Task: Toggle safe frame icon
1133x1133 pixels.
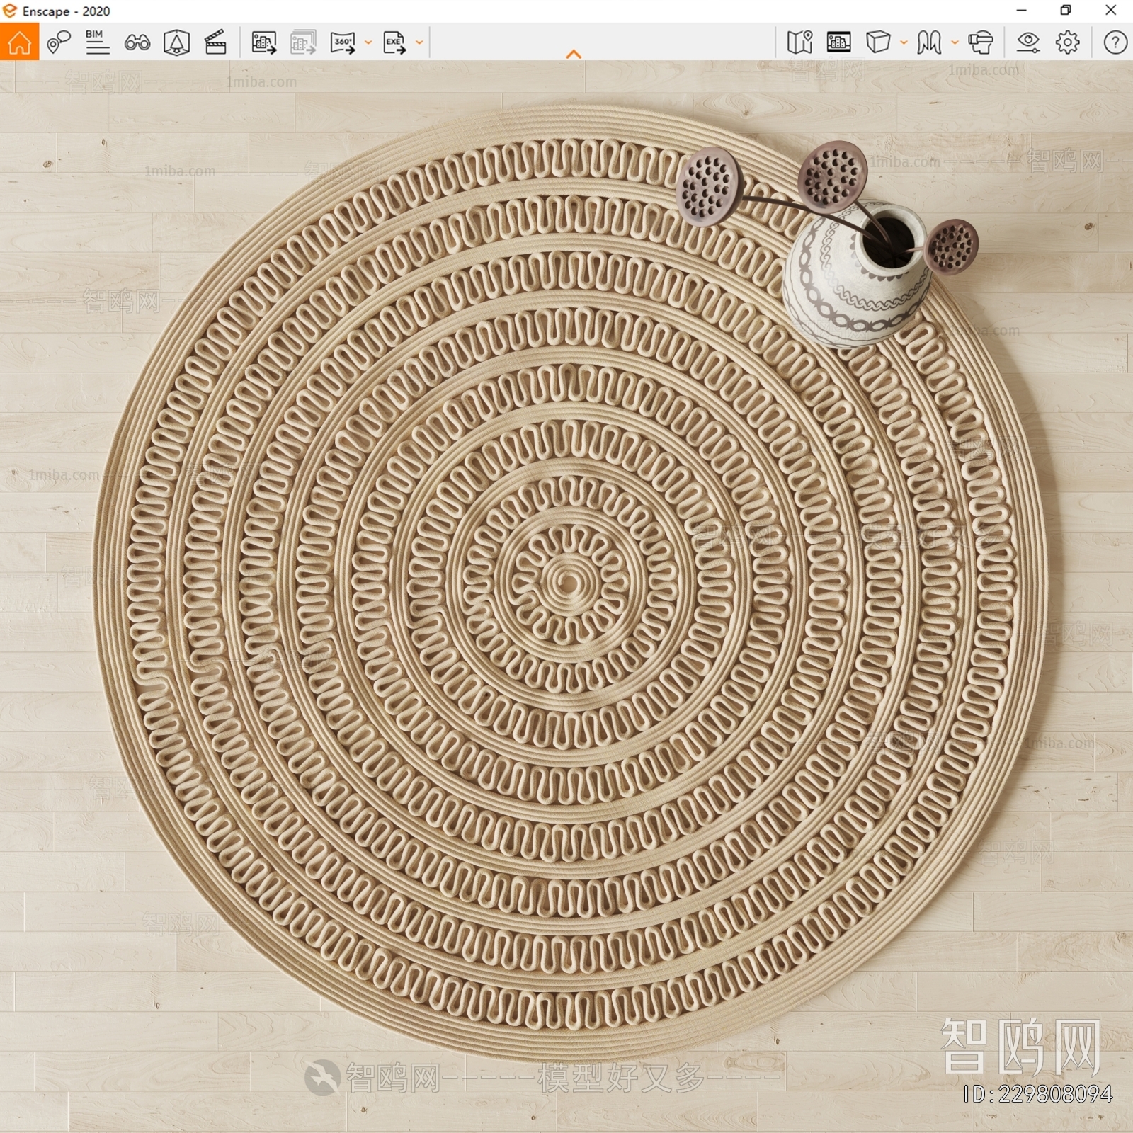Action: pyautogui.click(x=176, y=42)
